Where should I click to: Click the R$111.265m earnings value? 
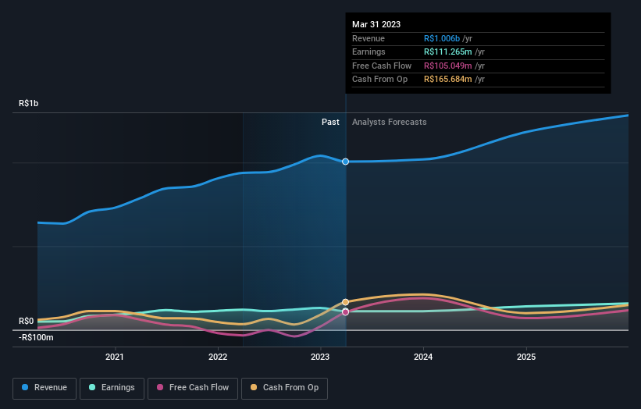pyautogui.click(x=448, y=52)
